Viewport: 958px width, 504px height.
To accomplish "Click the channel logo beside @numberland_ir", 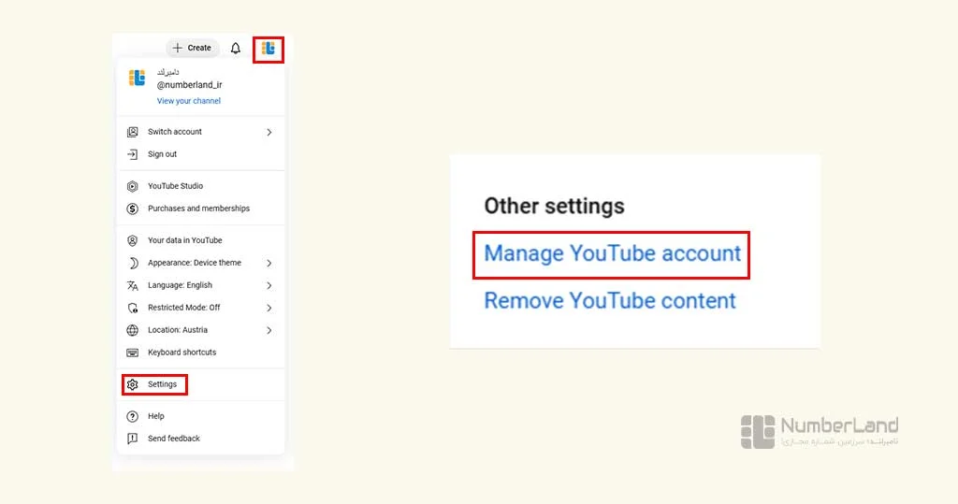I will [x=137, y=79].
